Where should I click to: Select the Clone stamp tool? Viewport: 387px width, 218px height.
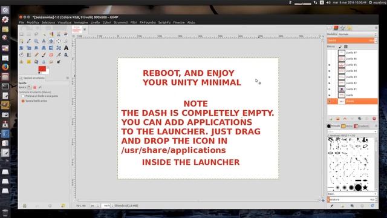(x=22, y=62)
